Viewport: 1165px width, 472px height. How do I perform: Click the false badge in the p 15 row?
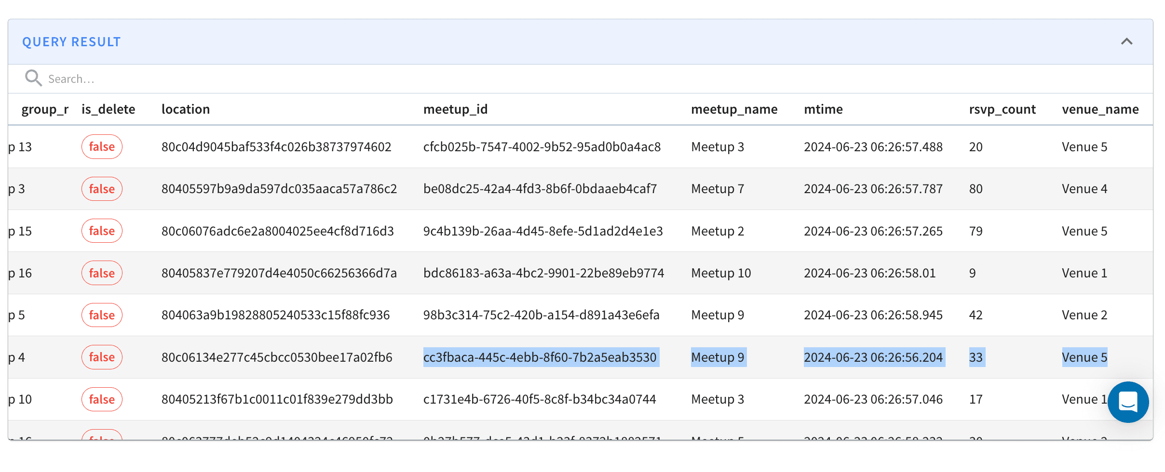tap(102, 231)
